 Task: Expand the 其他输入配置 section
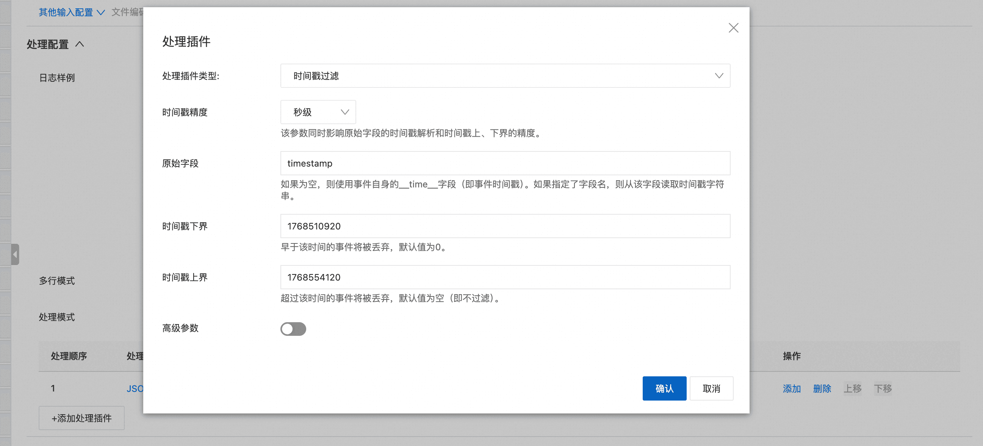point(71,12)
